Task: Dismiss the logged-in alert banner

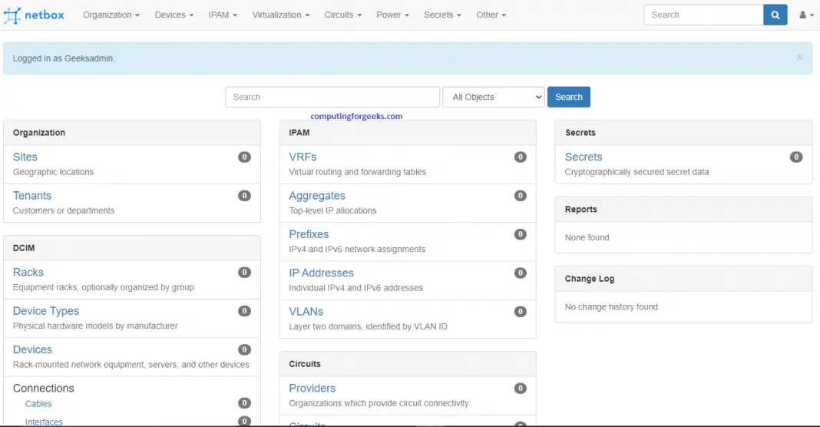Action: (799, 58)
